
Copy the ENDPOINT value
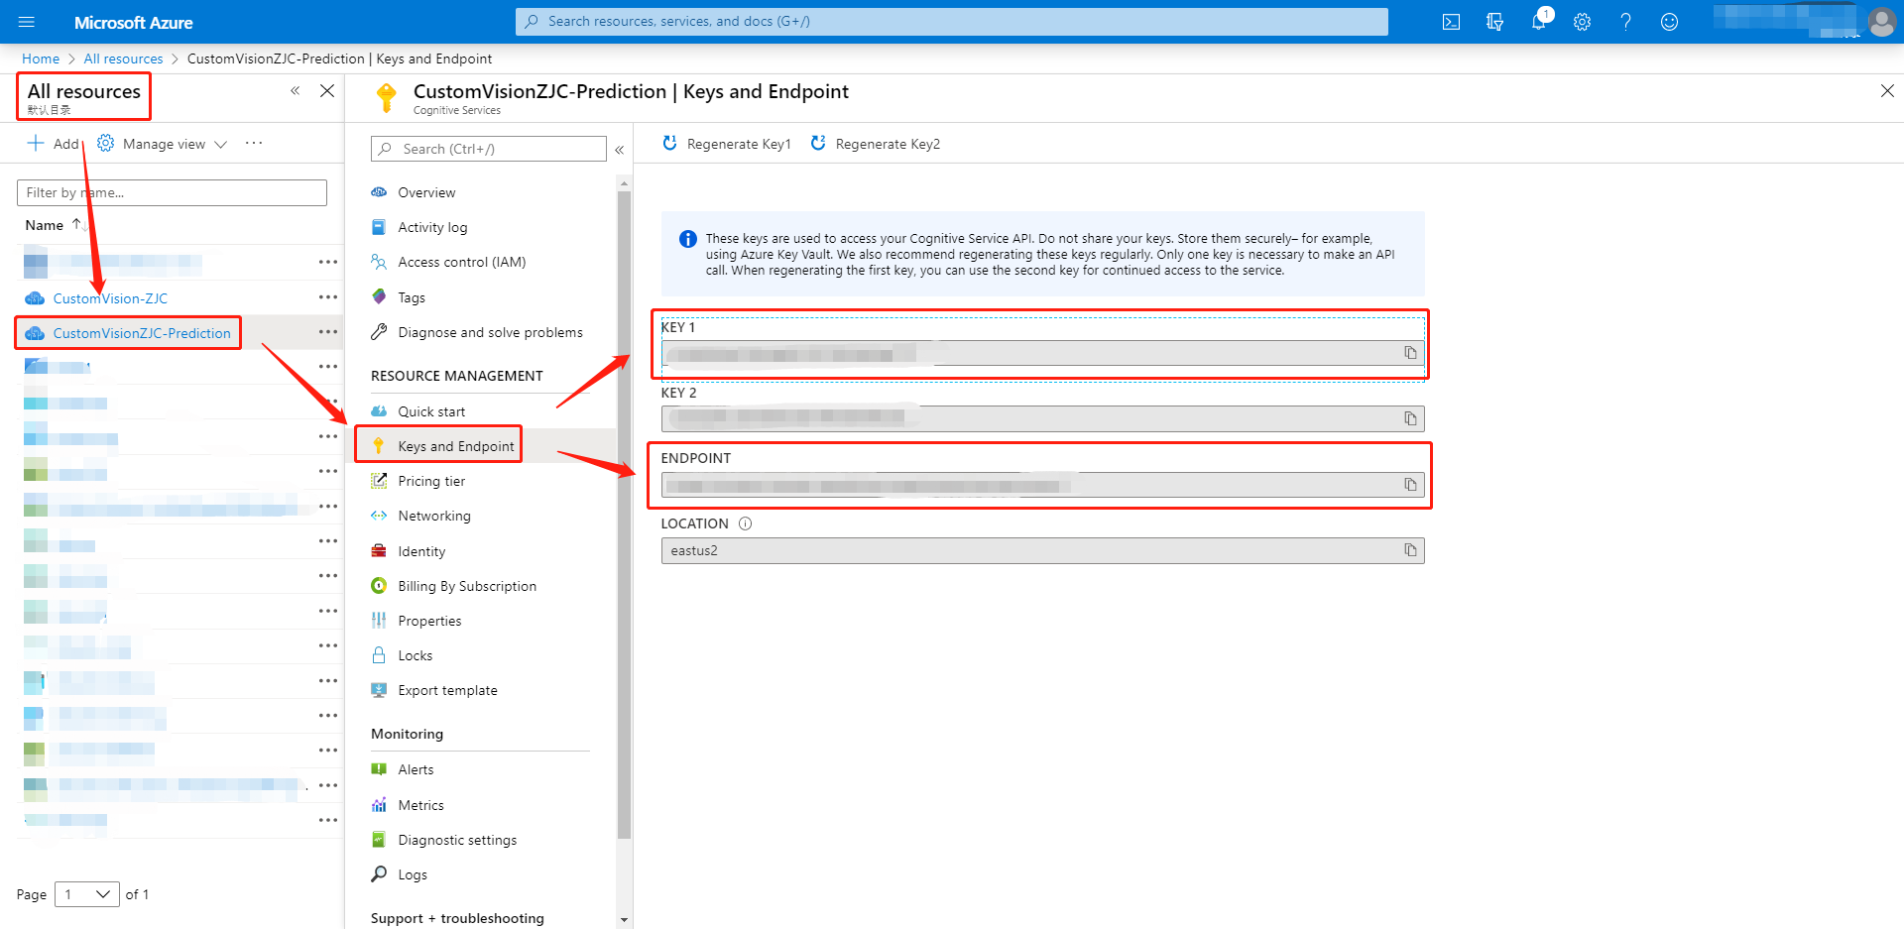pos(1410,485)
